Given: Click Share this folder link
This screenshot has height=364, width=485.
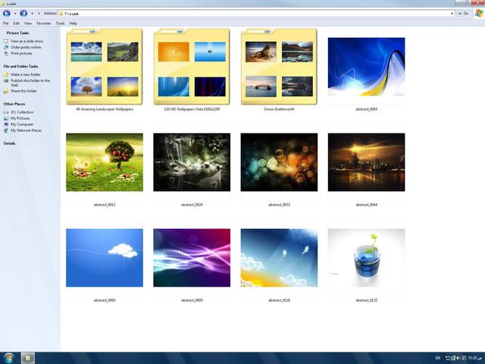Looking at the screenshot, I should [23, 91].
